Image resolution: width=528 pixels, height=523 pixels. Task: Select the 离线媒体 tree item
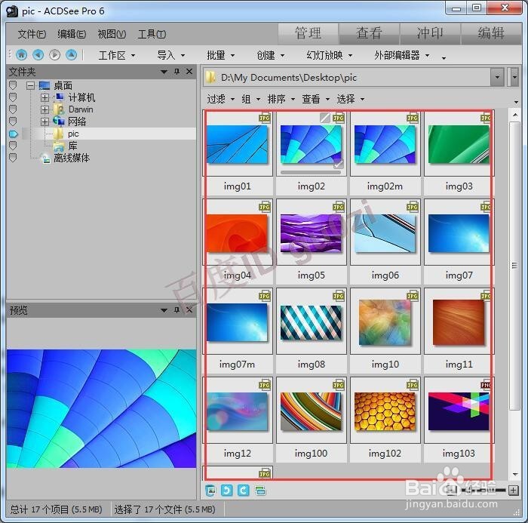pos(72,158)
